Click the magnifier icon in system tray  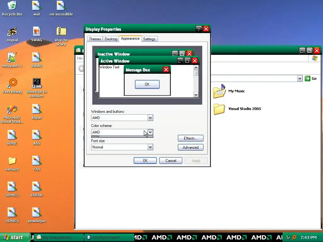[294, 237]
